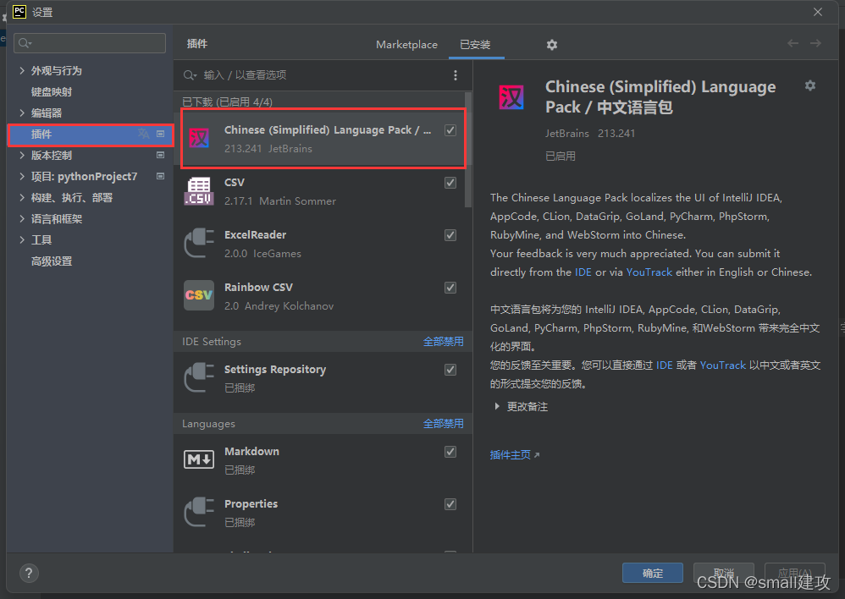Click 全部禁用 for IDE Settings
The width and height of the screenshot is (845, 599).
pyautogui.click(x=444, y=341)
